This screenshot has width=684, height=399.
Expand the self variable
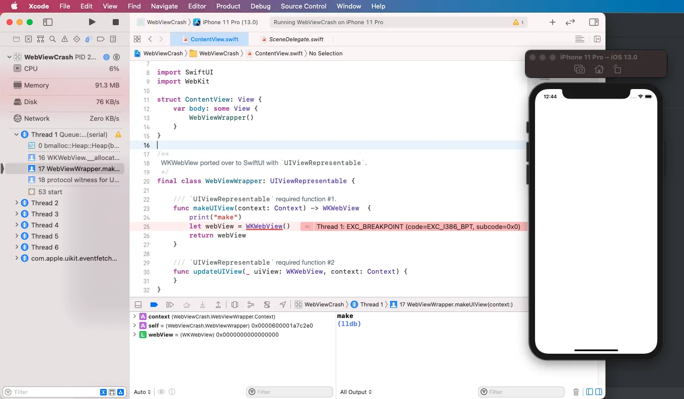[134, 326]
